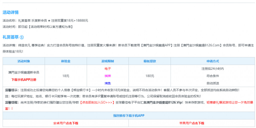Click the 最低提款 column header
This screenshot has width=256, height=128.
click(x=150, y=61)
